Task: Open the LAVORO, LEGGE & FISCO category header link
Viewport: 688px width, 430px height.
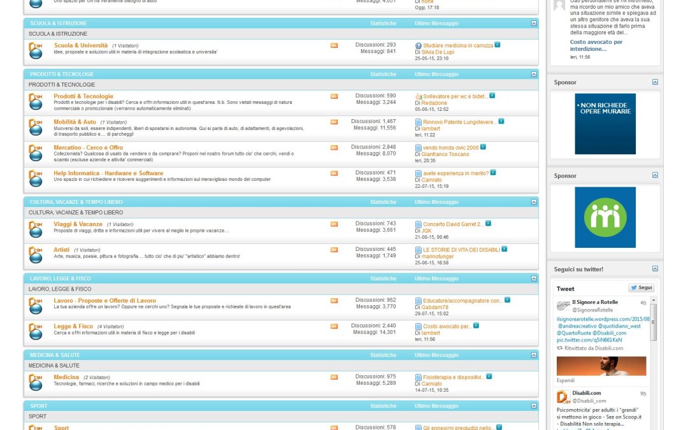Action: click(x=61, y=278)
